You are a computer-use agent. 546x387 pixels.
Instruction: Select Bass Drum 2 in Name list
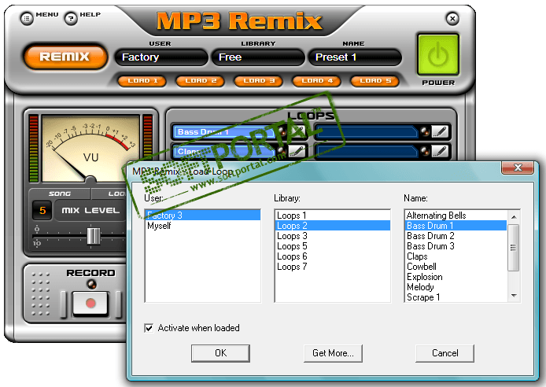pyautogui.click(x=456, y=236)
